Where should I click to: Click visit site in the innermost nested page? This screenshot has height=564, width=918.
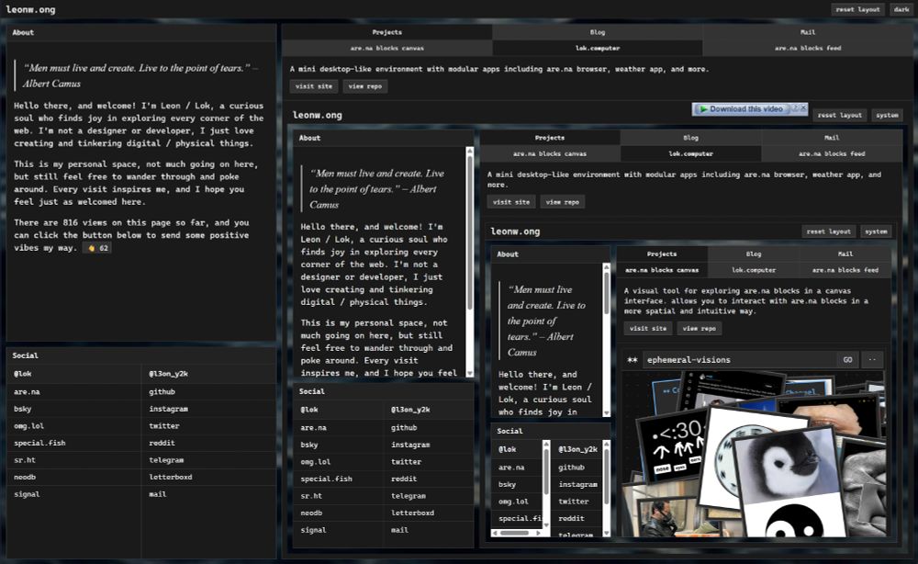tap(648, 329)
